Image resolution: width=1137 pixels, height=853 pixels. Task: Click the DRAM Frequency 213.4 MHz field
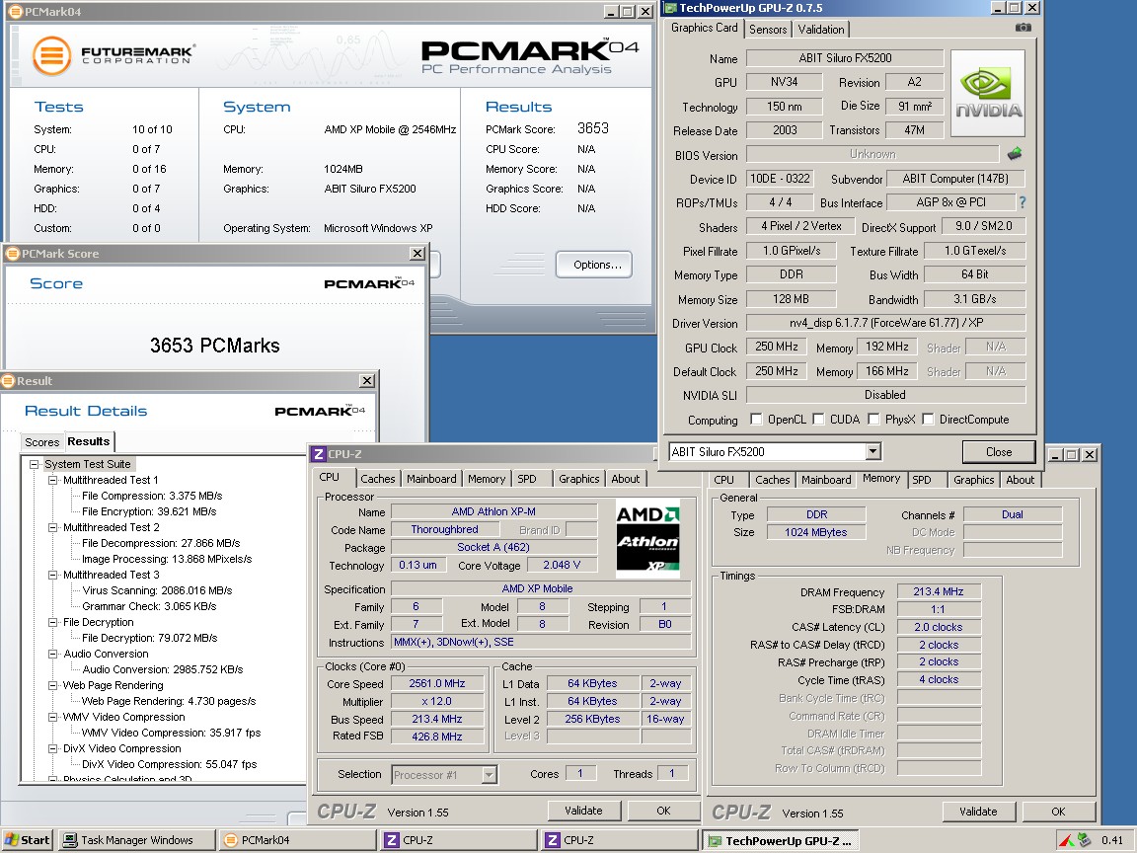click(939, 591)
